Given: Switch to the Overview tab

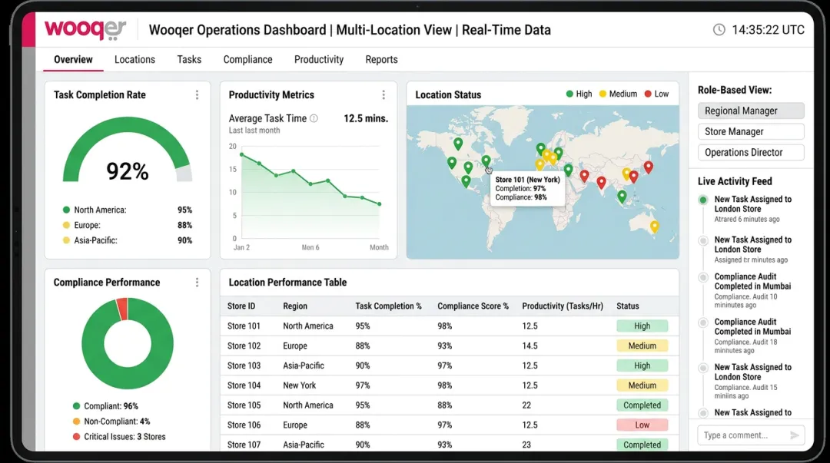Looking at the screenshot, I should [x=73, y=60].
